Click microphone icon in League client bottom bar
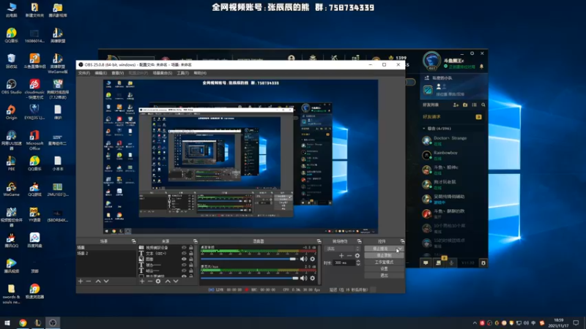Screen dimensions: 586x329 click(x=451, y=263)
